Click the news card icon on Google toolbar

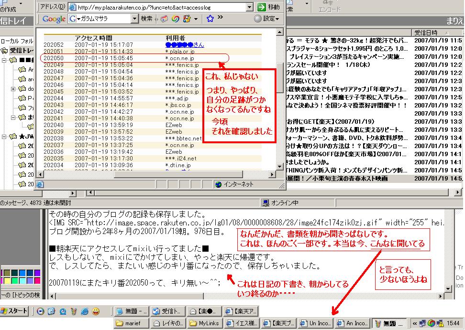(164, 19)
